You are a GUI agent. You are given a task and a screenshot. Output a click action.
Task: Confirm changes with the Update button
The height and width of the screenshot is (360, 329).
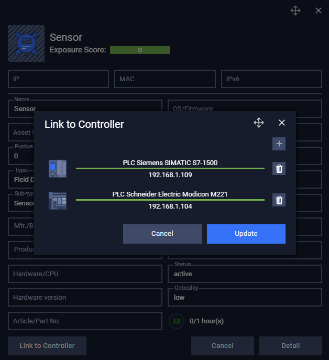tap(246, 234)
